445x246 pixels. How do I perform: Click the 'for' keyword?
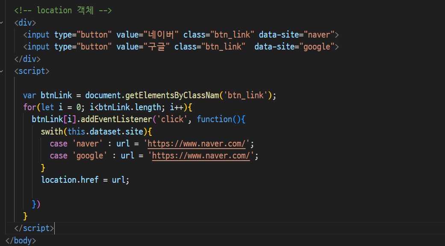[29, 108]
